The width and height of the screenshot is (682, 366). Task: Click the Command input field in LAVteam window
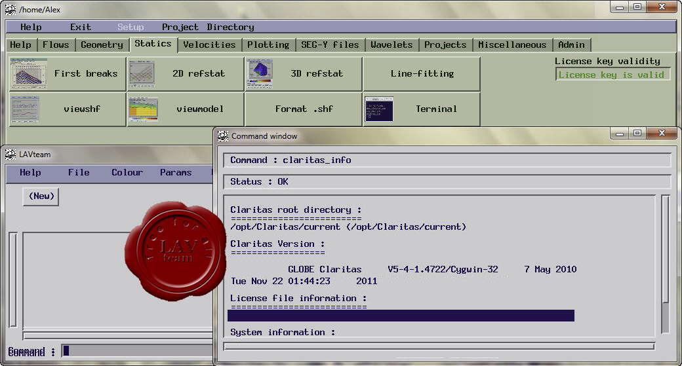138,351
